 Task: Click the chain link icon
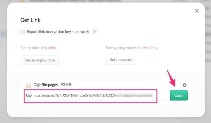click(x=29, y=95)
